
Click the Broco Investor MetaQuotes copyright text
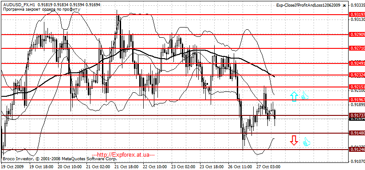click(x=59, y=159)
